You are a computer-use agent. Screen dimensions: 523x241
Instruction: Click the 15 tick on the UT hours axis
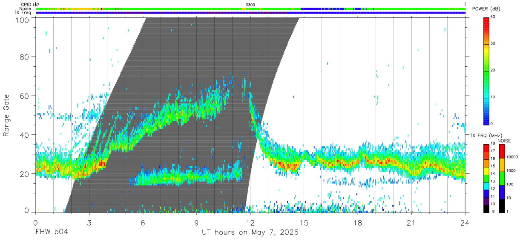pyautogui.click(x=304, y=223)
